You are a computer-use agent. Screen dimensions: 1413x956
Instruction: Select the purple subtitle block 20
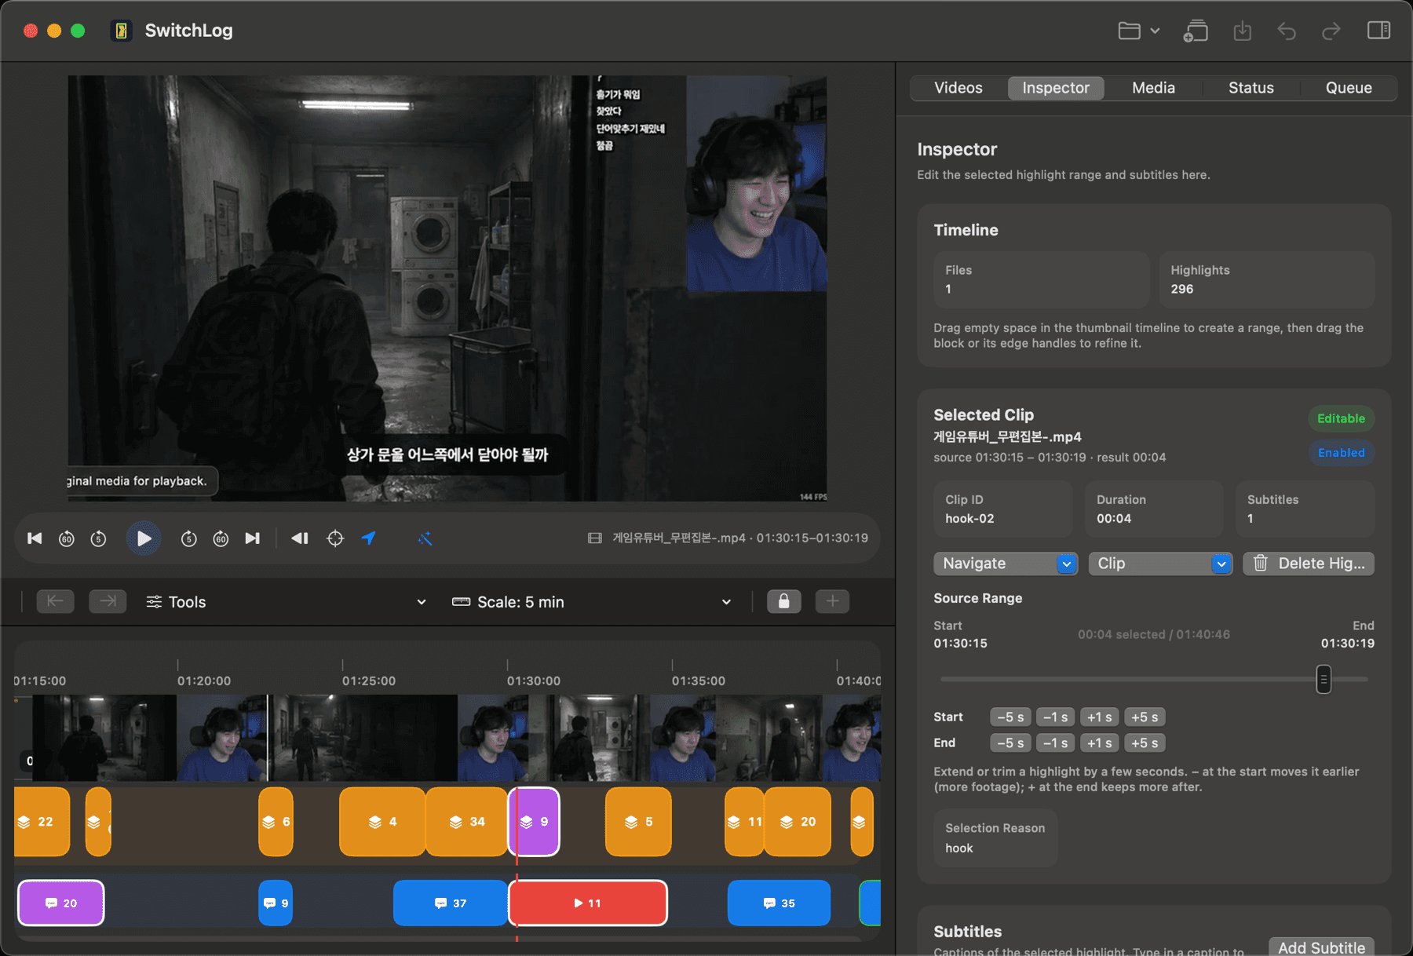click(61, 903)
